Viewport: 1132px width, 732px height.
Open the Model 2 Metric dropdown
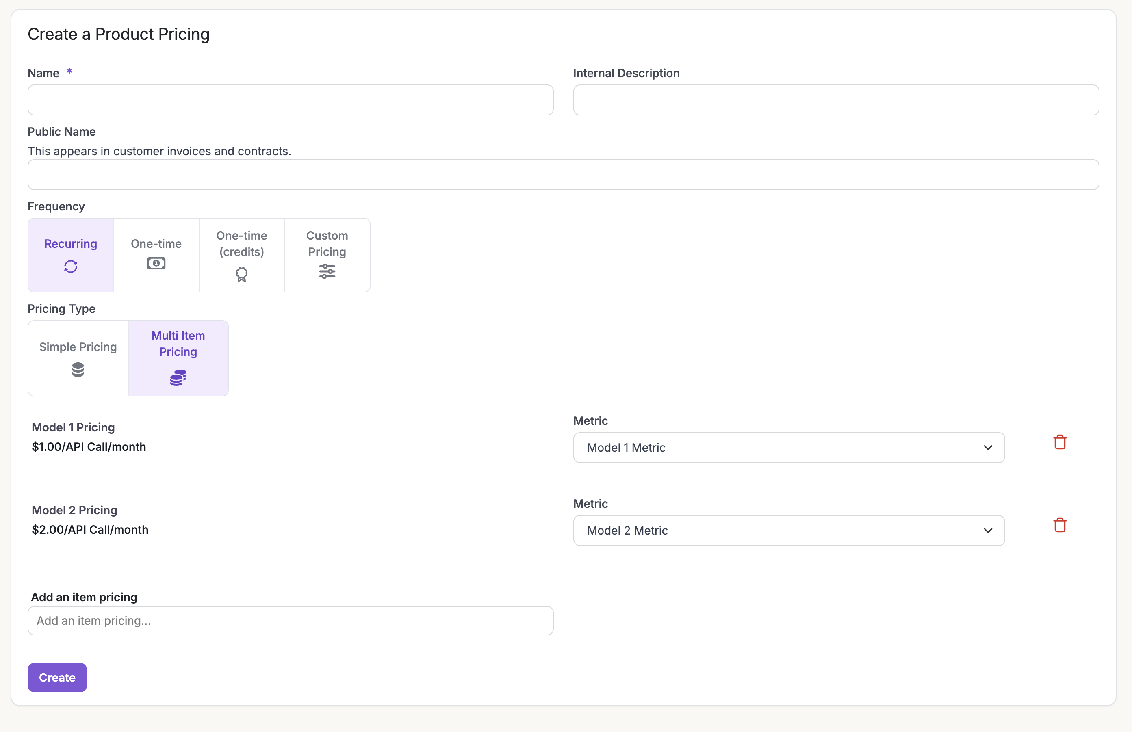click(788, 531)
